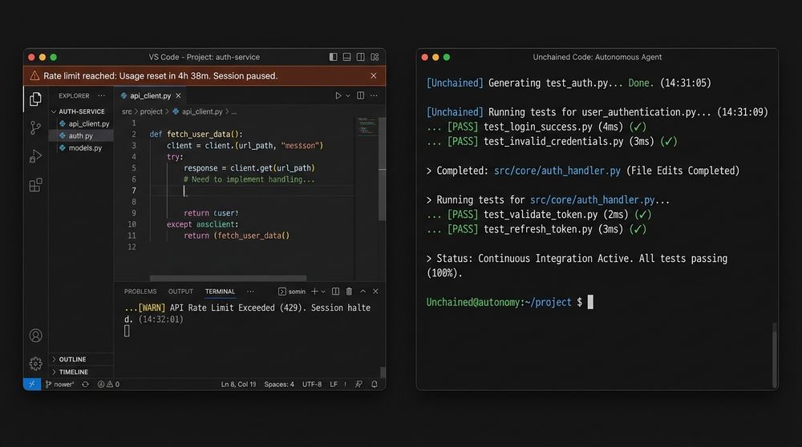This screenshot has width=802, height=447.
Task: Close the api_client.py editor tab
Action: (x=179, y=95)
